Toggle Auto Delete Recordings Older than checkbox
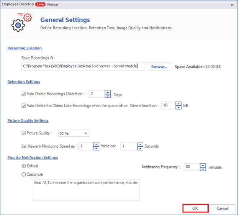 pos(24,94)
